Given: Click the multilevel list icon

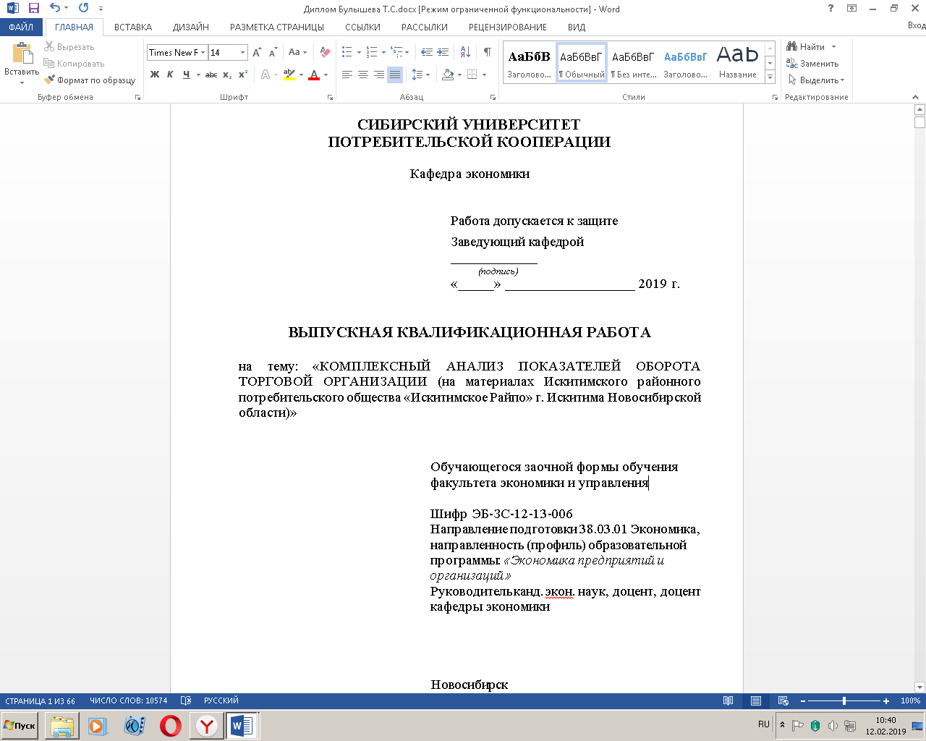Looking at the screenshot, I should 396,53.
